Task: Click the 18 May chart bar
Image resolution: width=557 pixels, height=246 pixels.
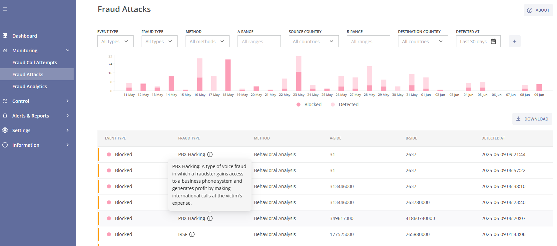Action: (228, 75)
